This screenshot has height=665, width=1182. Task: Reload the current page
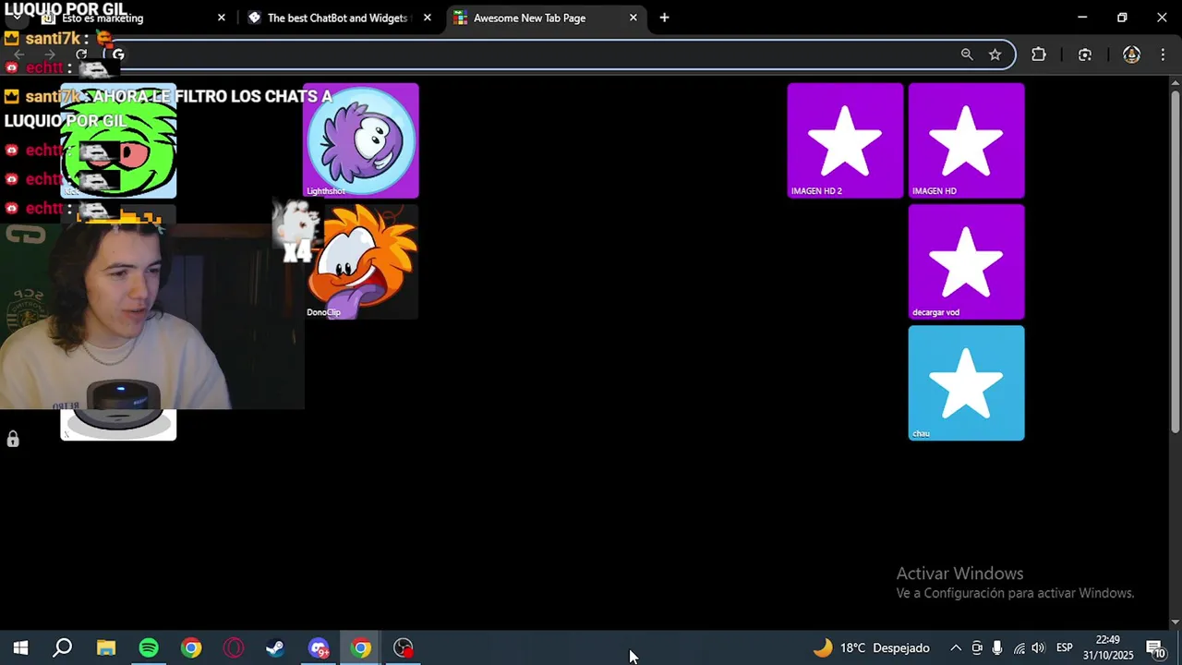pos(81,54)
